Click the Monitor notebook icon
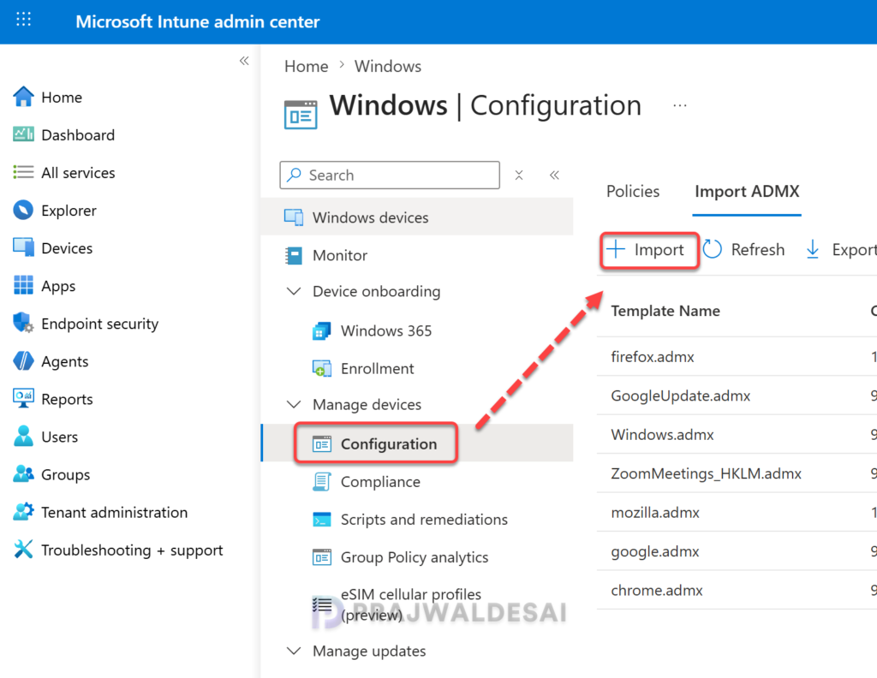 click(294, 255)
